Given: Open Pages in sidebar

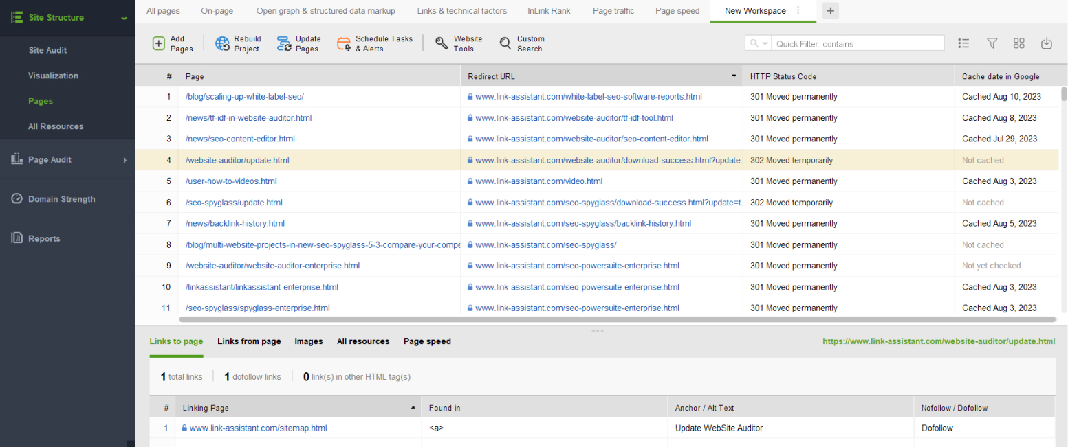Looking at the screenshot, I should coord(41,101).
